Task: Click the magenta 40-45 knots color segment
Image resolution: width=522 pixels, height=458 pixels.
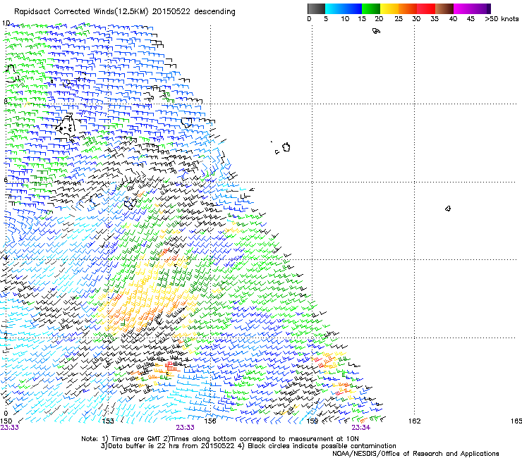Action: coord(463,8)
